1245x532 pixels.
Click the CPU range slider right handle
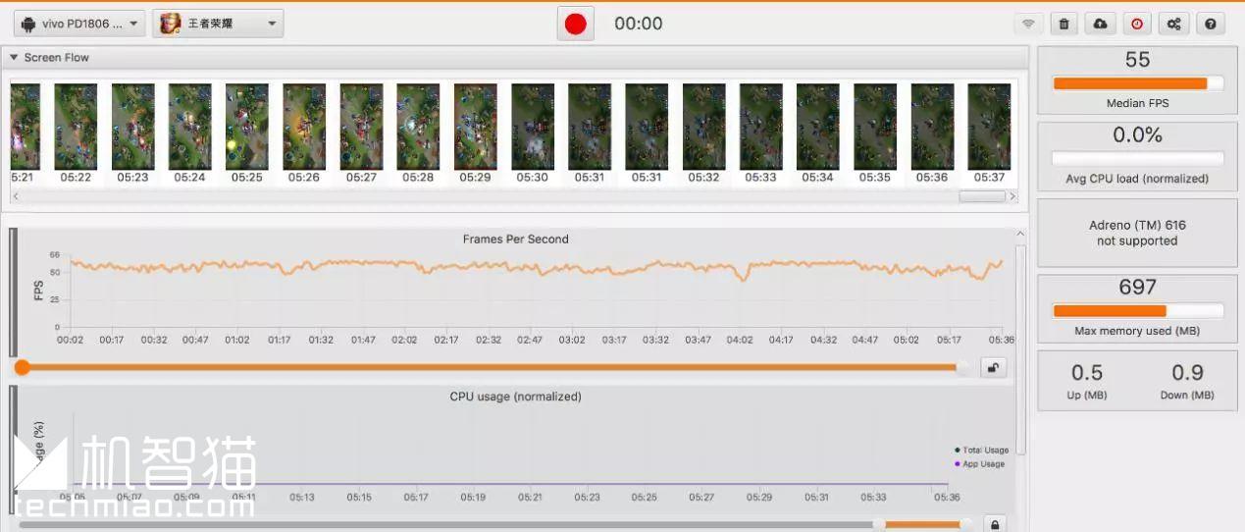click(x=966, y=524)
